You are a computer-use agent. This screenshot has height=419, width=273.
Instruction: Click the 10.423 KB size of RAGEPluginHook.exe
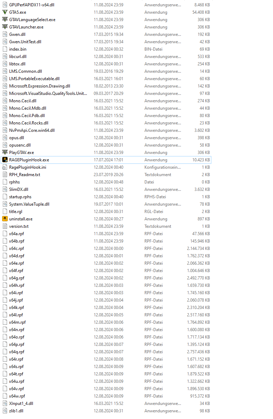(x=201, y=160)
